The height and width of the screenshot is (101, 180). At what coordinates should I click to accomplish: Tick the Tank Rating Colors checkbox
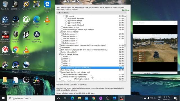tap(60, 70)
